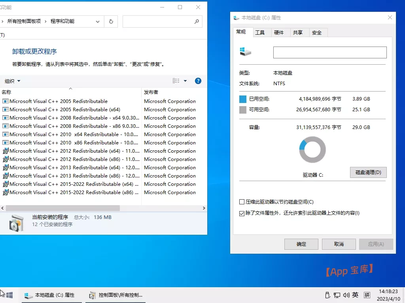The image size is (405, 303).
Task: Enable 压缩此驱动器以节约磁盘空间 checkbox
Action: tap(242, 202)
